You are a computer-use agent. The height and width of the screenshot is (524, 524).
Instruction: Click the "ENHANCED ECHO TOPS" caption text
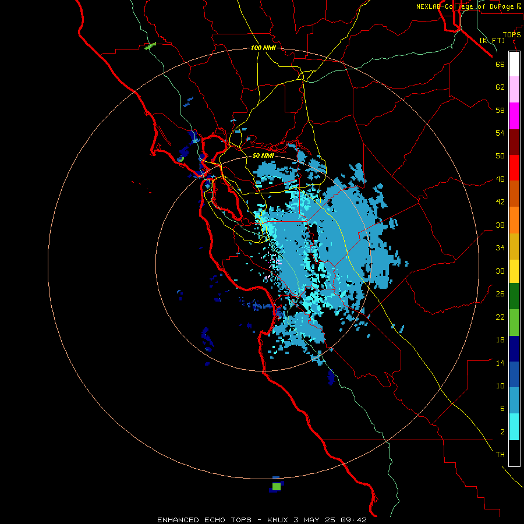[x=204, y=520]
